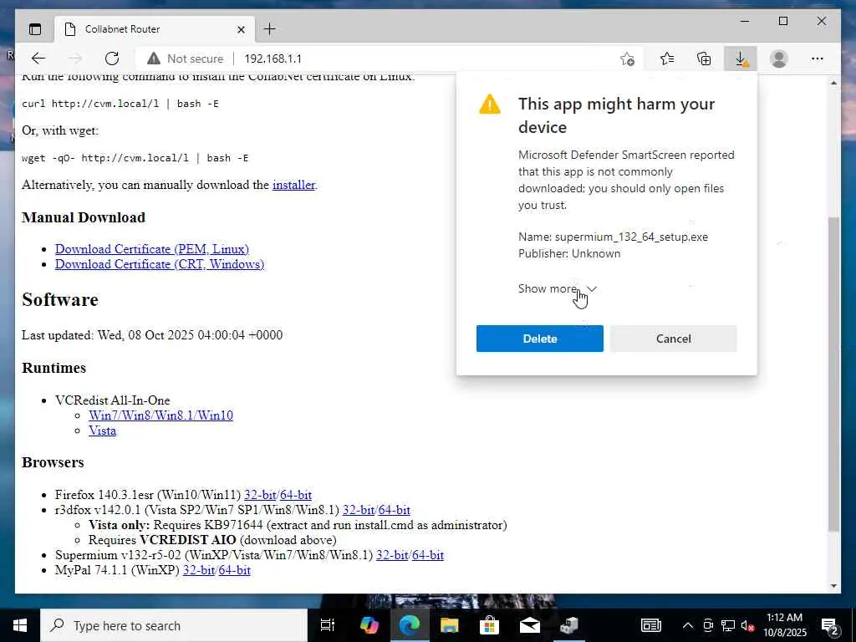This screenshot has height=642, width=856.
Task: Download Firefox 140.3.1esr 64-bit
Action: (x=296, y=495)
